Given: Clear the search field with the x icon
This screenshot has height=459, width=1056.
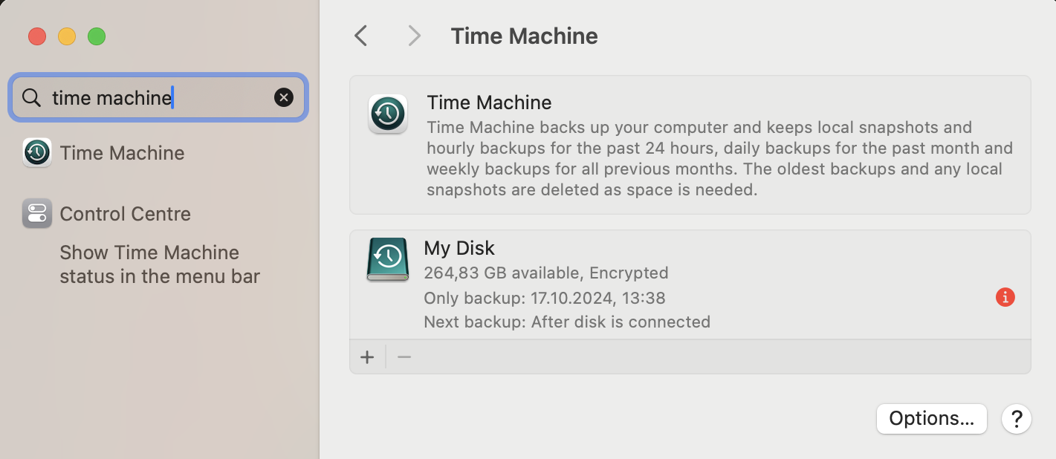Looking at the screenshot, I should click(x=283, y=97).
